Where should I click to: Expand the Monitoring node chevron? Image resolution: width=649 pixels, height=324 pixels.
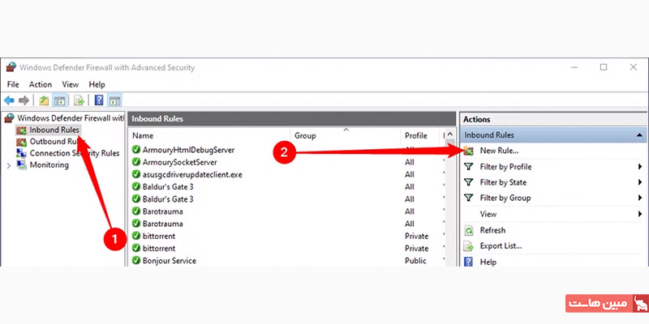(9, 165)
